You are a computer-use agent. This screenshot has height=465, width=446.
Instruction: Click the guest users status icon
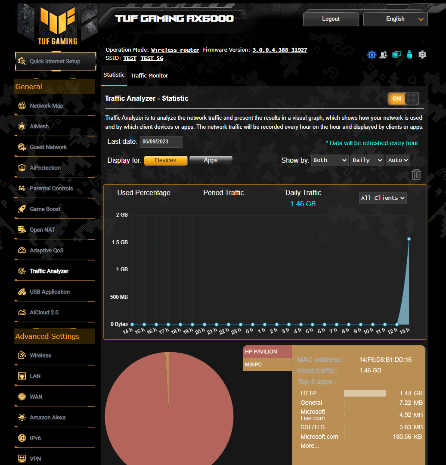(x=384, y=55)
